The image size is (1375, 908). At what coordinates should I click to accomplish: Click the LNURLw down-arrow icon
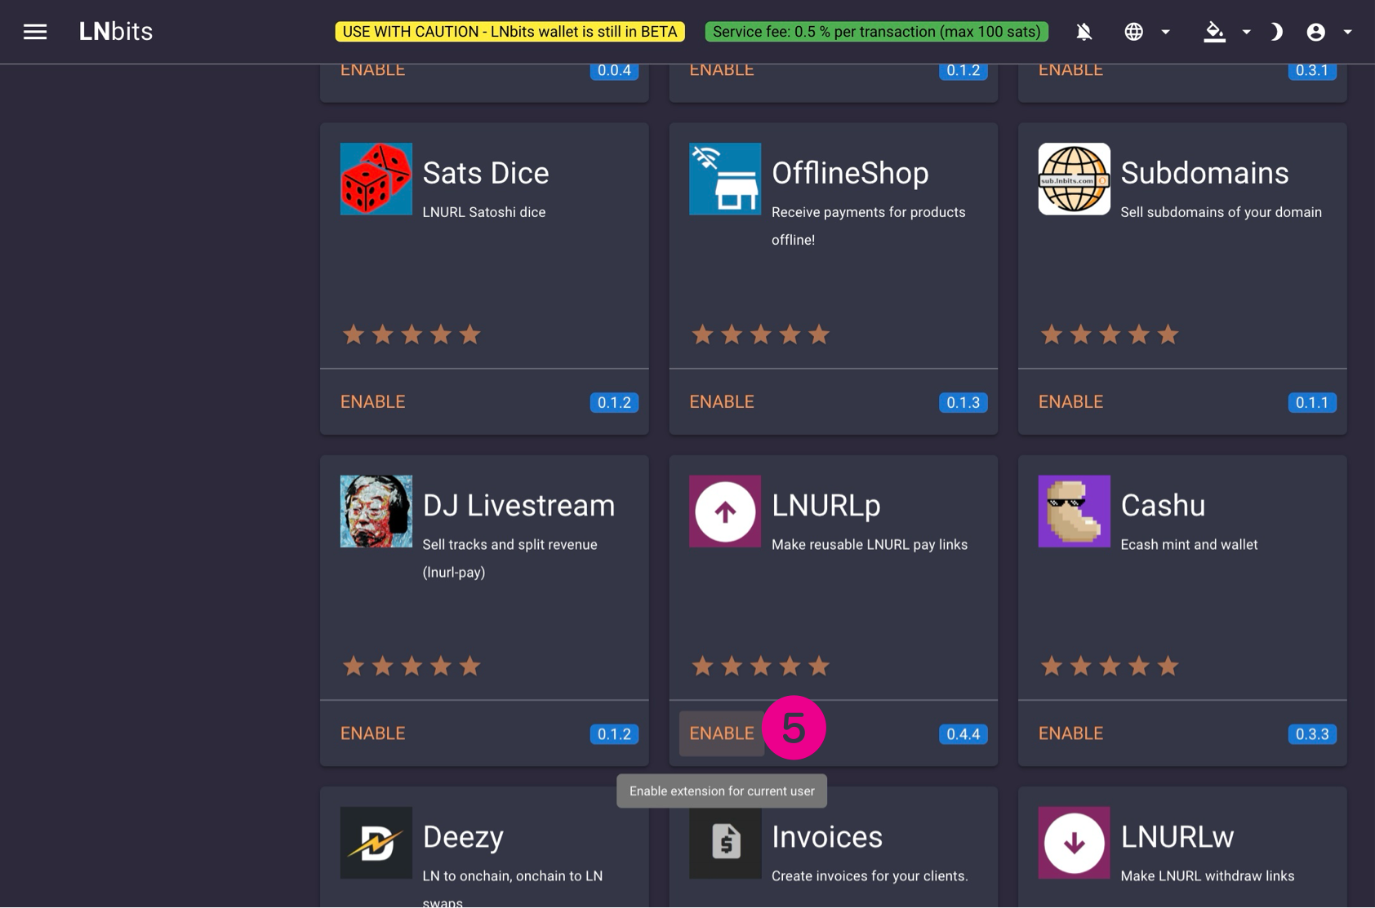click(x=1074, y=843)
